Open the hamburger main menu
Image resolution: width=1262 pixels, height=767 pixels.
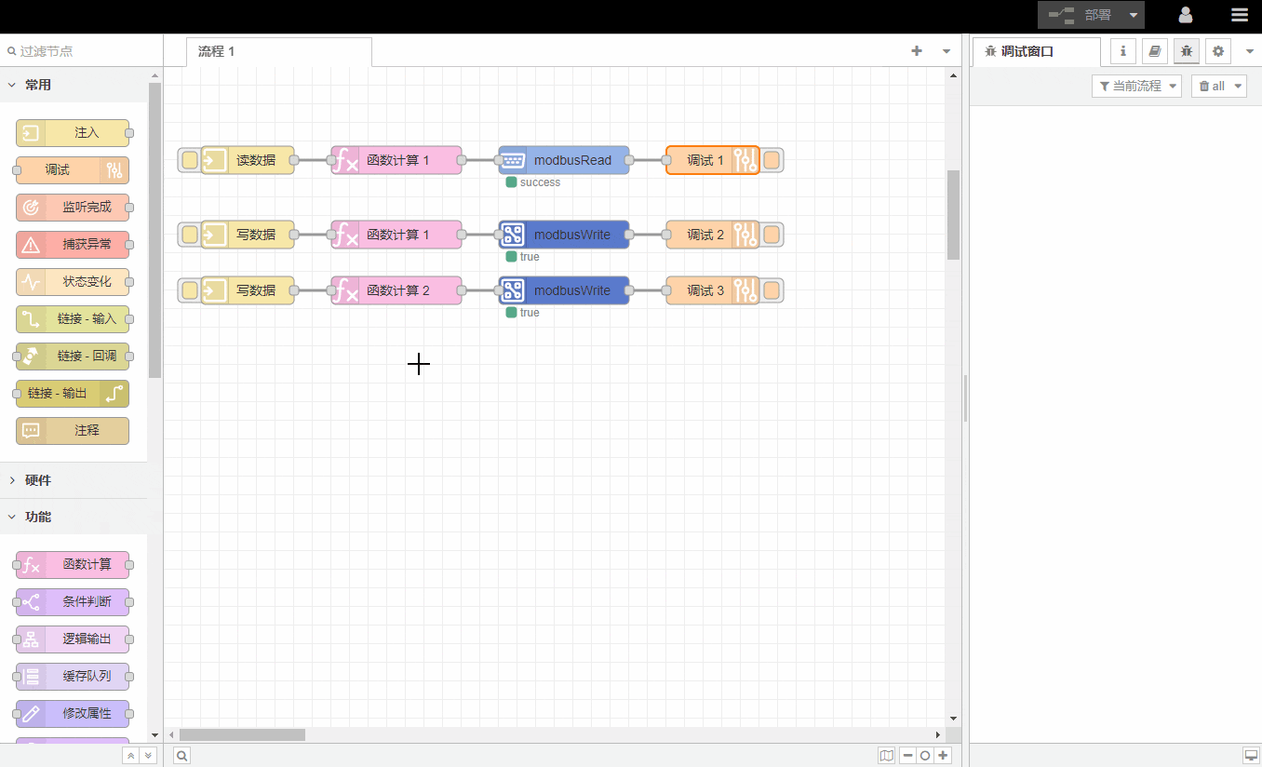1239,15
